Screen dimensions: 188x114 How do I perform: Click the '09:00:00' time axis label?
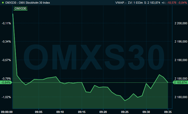[x=7, y=112]
